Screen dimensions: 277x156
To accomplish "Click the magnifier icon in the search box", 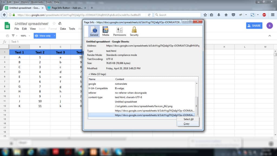I will click(x=157, y=15).
